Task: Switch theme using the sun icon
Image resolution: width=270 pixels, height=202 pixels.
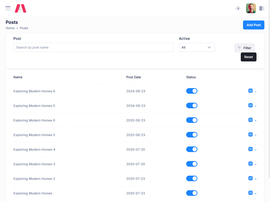Action: [238, 8]
